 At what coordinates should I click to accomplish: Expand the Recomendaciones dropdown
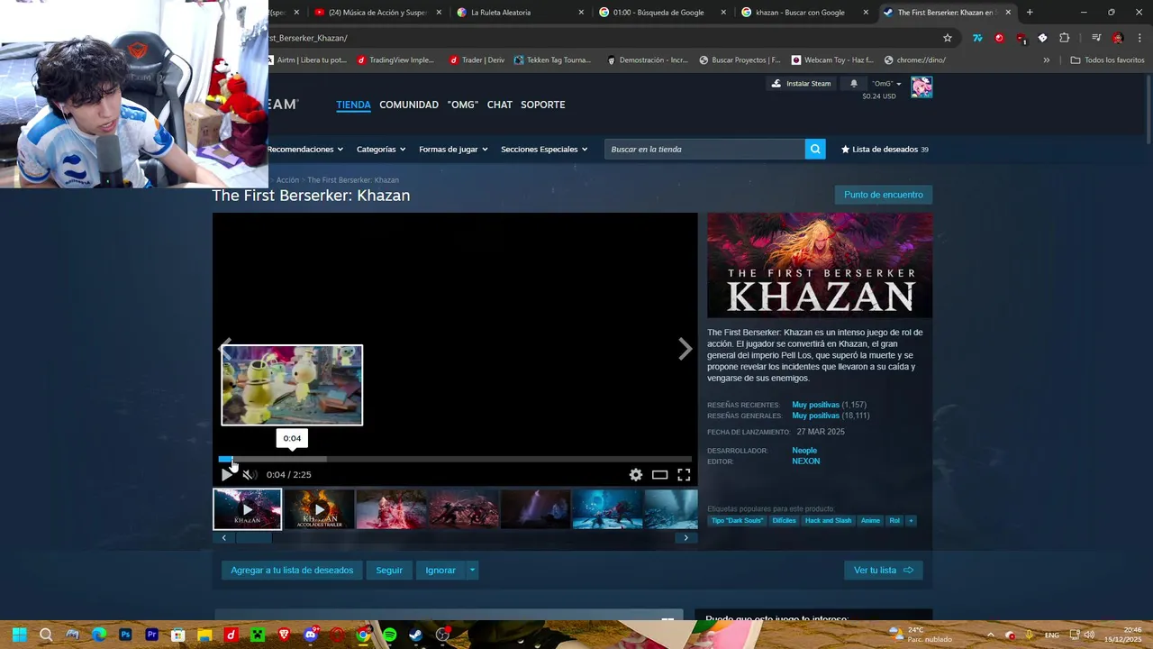[x=304, y=149]
